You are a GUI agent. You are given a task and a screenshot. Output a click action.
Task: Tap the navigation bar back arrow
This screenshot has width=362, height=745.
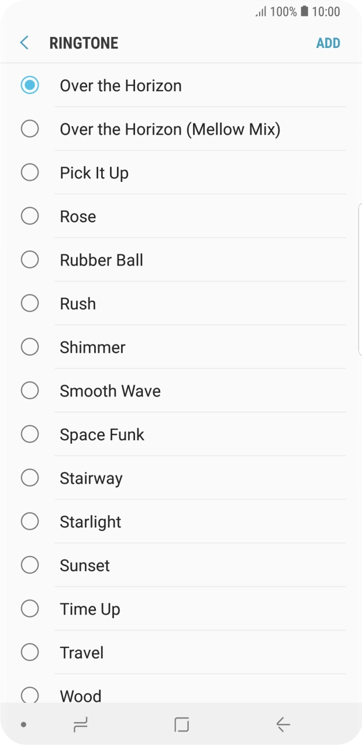[283, 725]
